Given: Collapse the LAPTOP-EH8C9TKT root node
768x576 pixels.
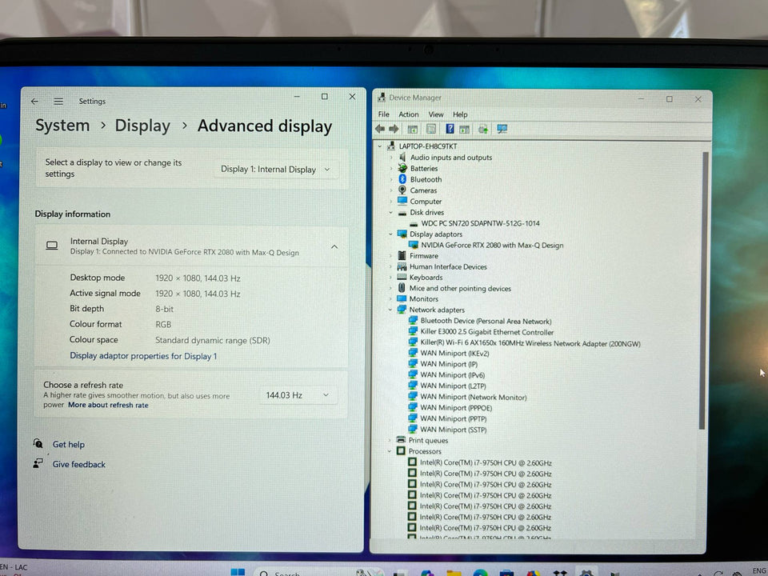Looking at the screenshot, I should click(379, 146).
